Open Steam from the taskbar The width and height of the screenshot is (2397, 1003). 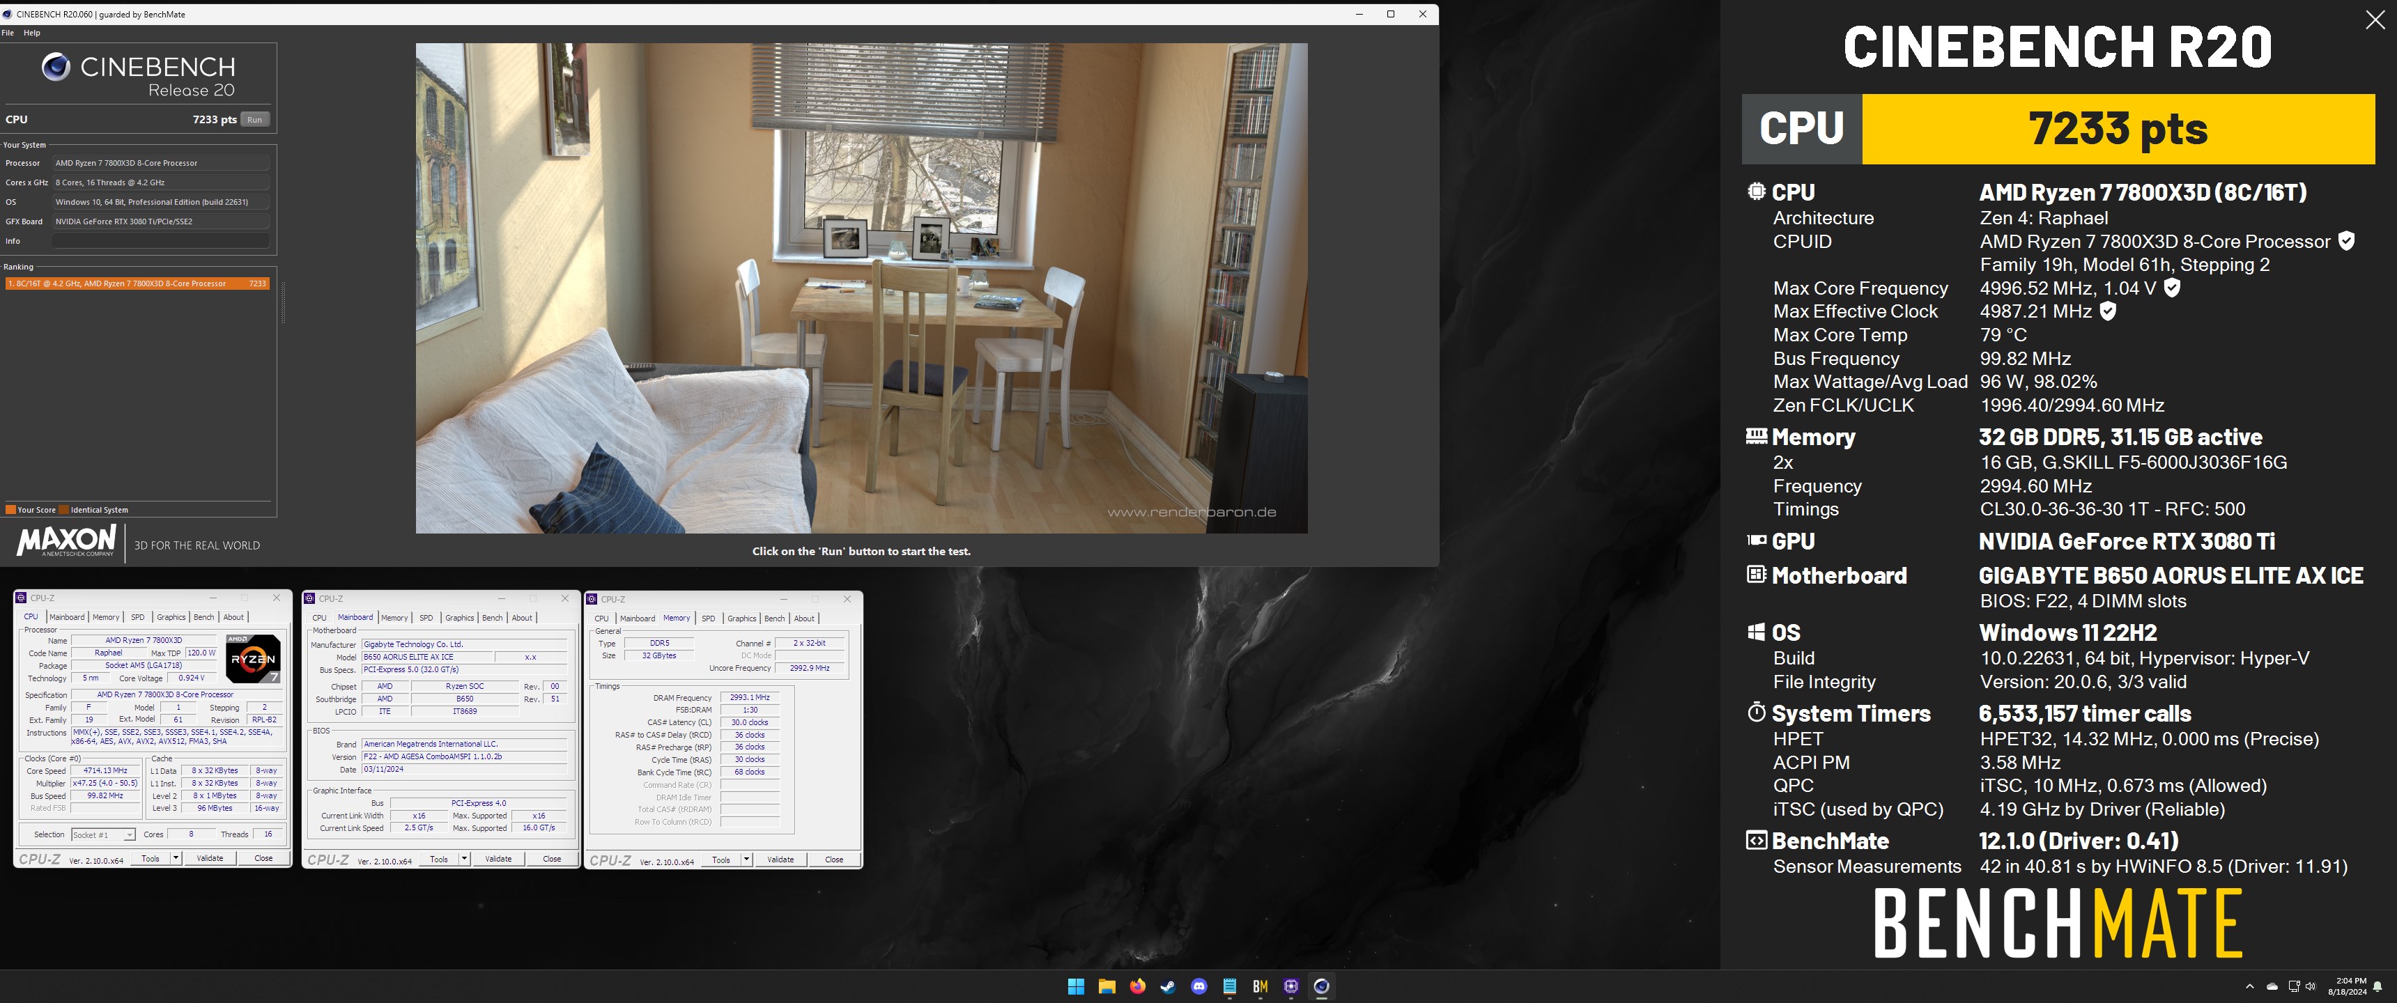(x=1168, y=986)
